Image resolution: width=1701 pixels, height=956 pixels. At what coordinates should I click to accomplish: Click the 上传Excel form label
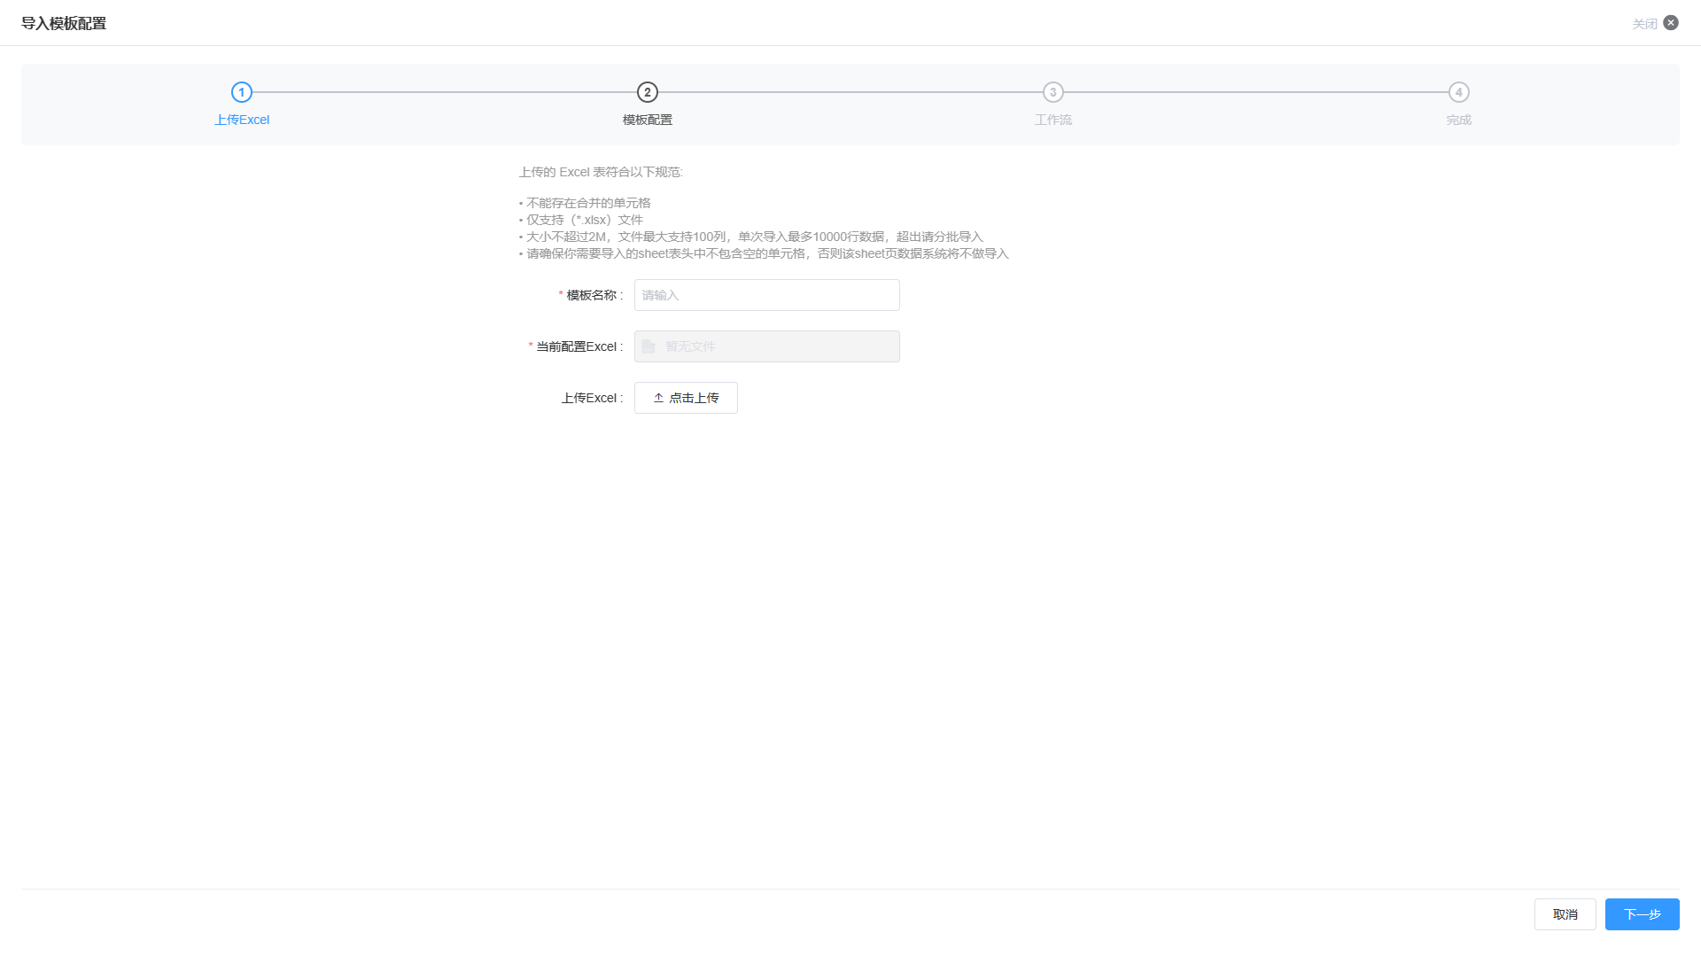pos(592,398)
